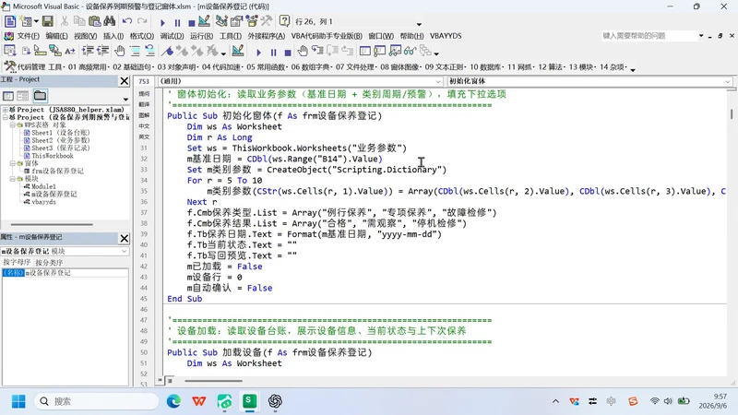Toggle Full Module View at bottom of code window
Viewport: 738px width, 415px height.
coord(170,380)
